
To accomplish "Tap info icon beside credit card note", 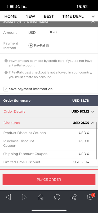I will point(6,61).
